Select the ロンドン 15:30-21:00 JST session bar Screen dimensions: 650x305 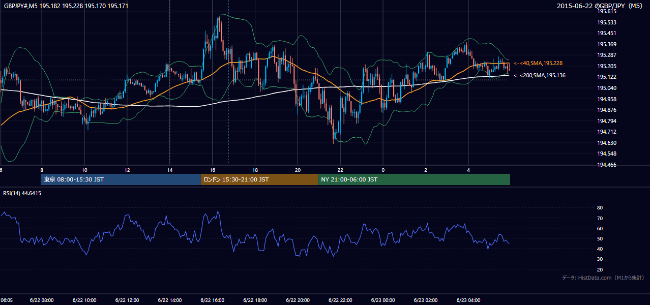pyautogui.click(x=259, y=179)
